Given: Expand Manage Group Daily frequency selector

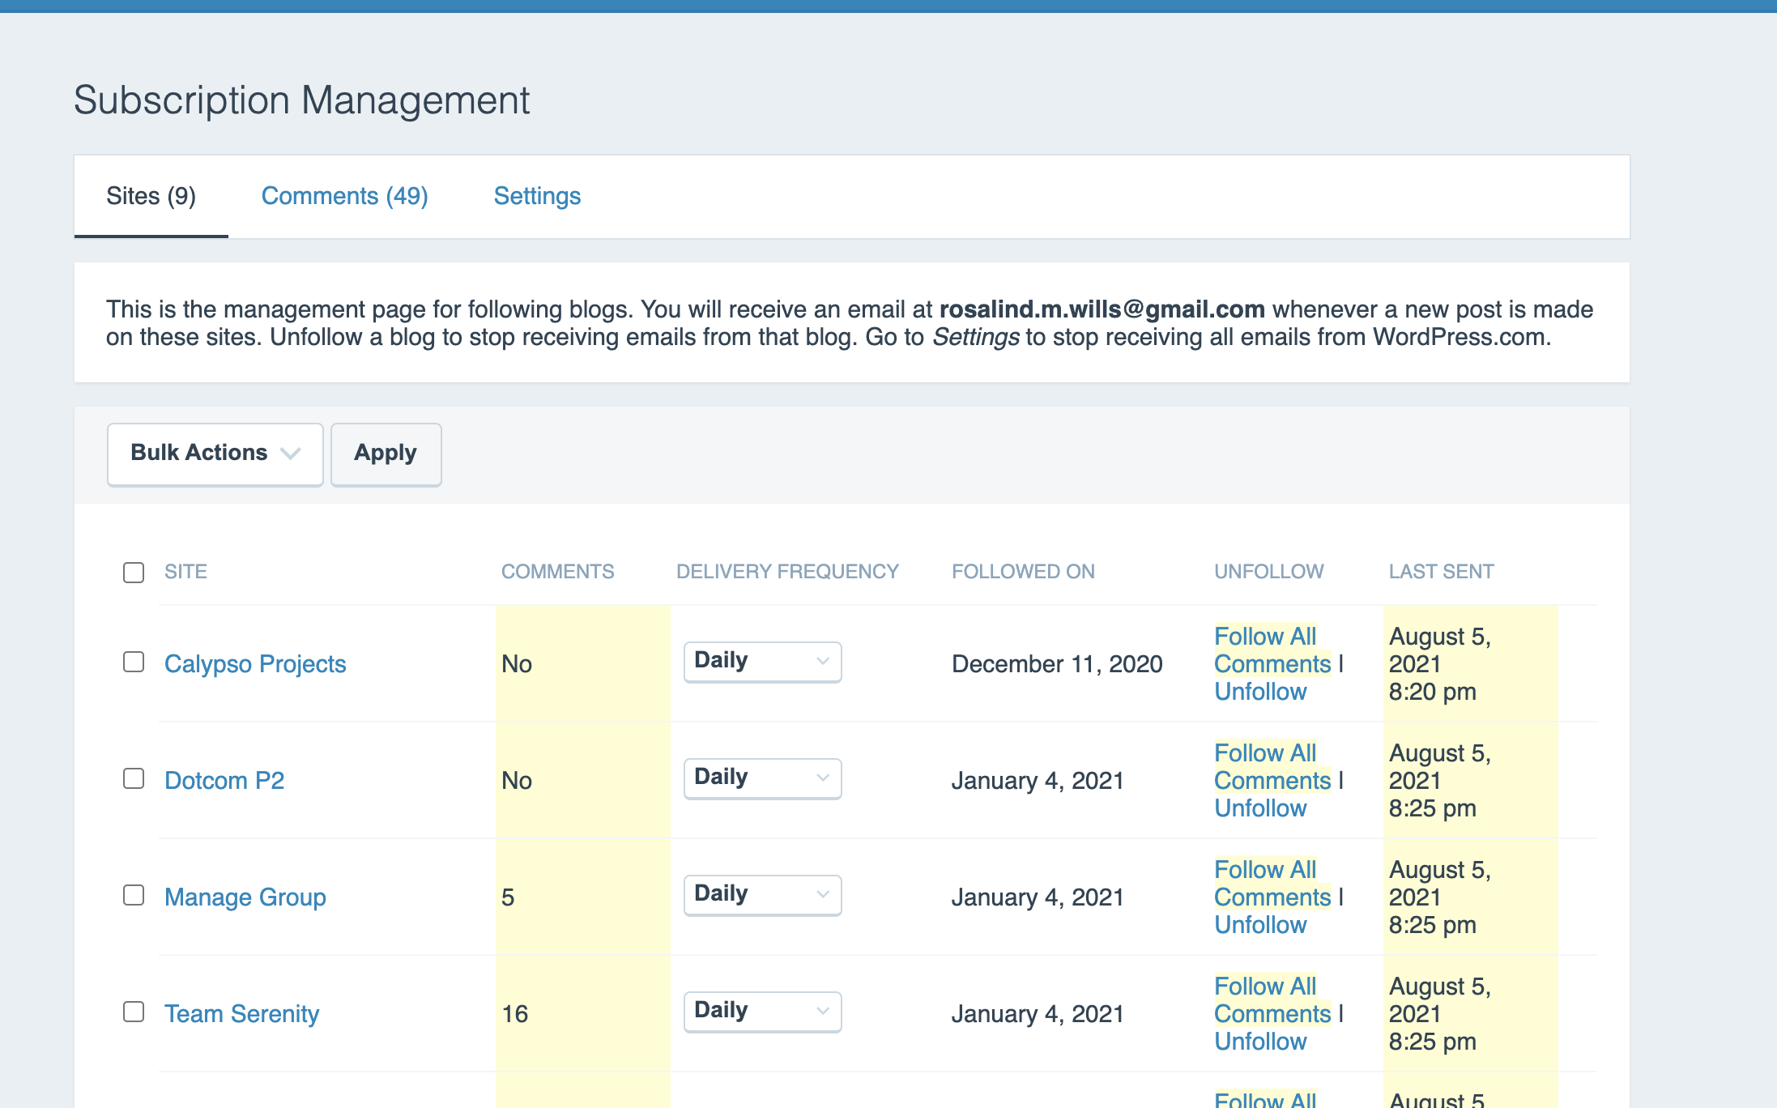Looking at the screenshot, I should coord(762,894).
